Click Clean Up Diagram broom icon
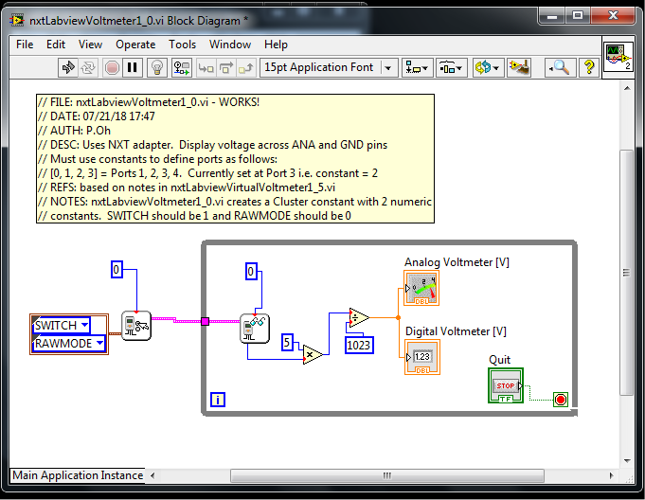This screenshot has height=500, width=645. [x=519, y=67]
